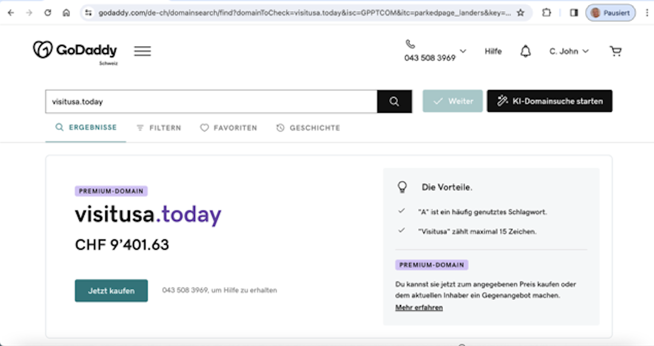This screenshot has width=654, height=346.
Task: Switch to the Favoriten tab
Action: [x=228, y=128]
